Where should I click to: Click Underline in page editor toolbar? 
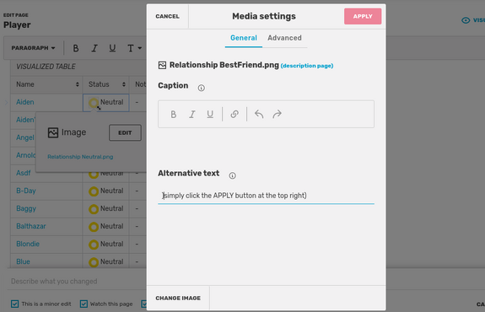(x=112, y=48)
